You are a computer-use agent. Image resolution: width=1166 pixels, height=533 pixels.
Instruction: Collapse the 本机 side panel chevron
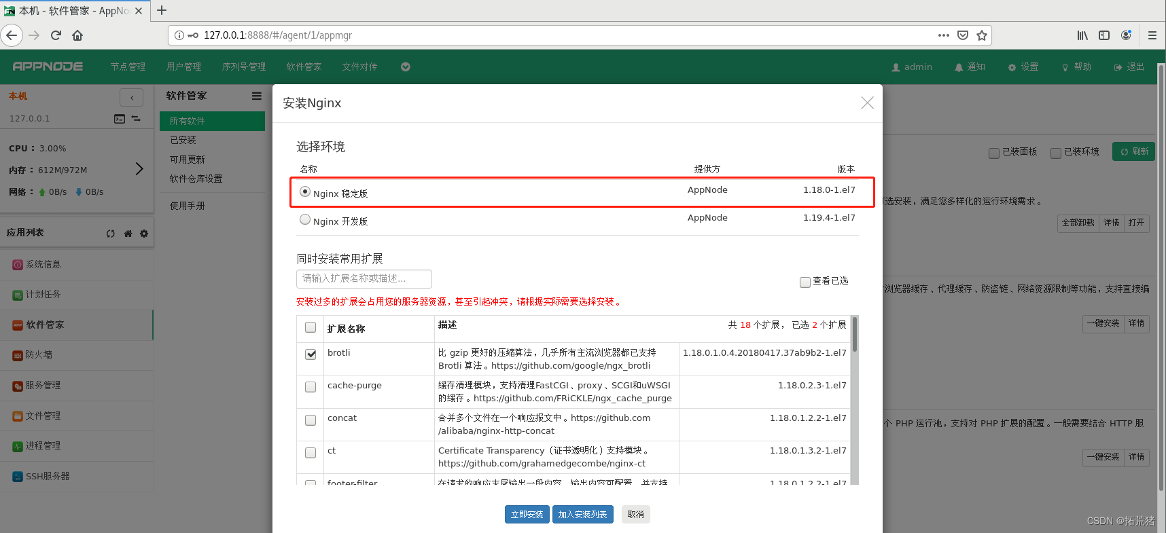pyautogui.click(x=132, y=98)
